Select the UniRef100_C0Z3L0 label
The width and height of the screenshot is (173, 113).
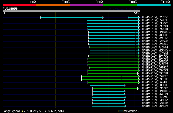click(155, 44)
